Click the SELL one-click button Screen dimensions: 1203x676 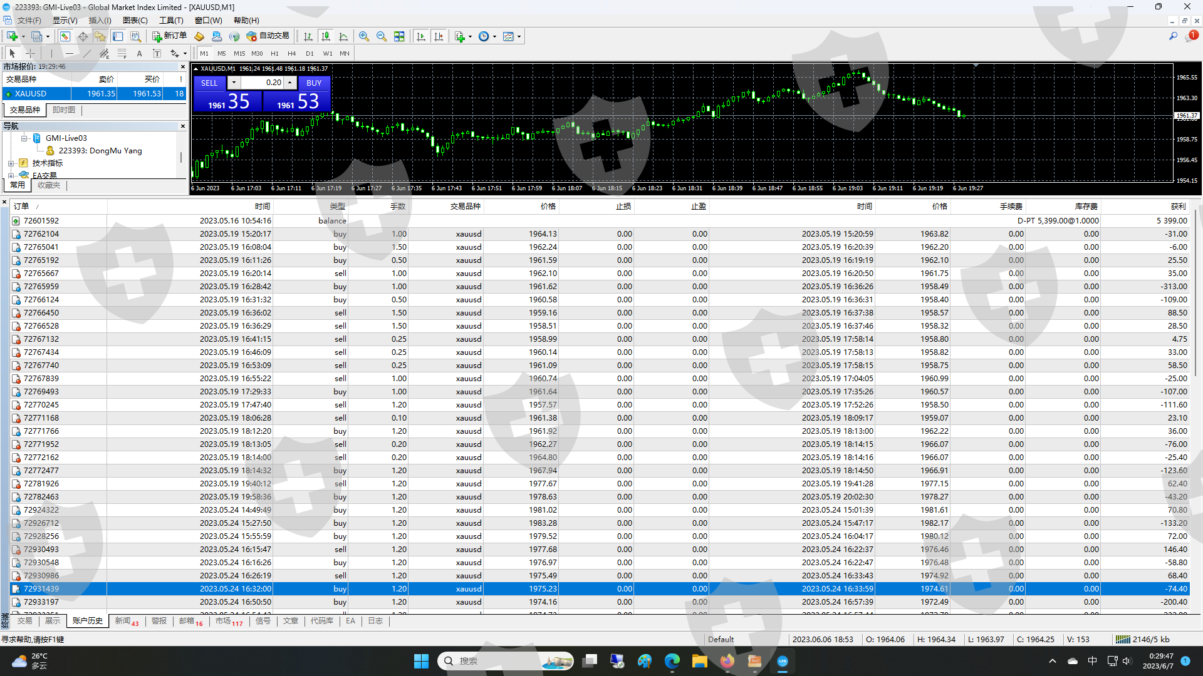coord(209,83)
